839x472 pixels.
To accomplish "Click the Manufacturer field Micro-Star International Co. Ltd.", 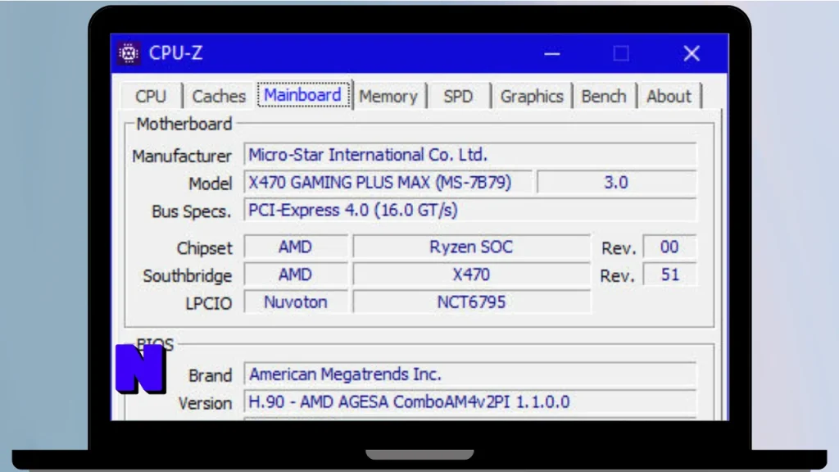I will click(469, 155).
